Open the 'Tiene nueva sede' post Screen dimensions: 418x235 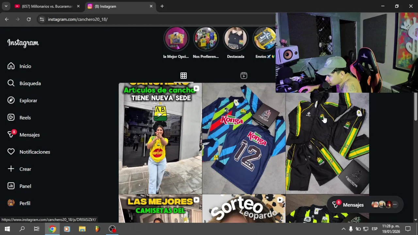click(160, 138)
